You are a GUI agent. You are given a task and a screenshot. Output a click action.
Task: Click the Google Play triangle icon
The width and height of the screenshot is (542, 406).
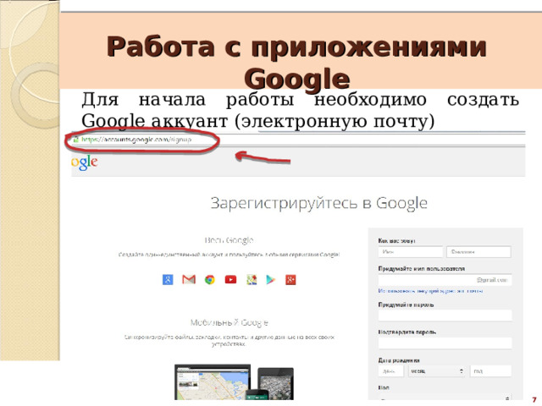(x=271, y=280)
